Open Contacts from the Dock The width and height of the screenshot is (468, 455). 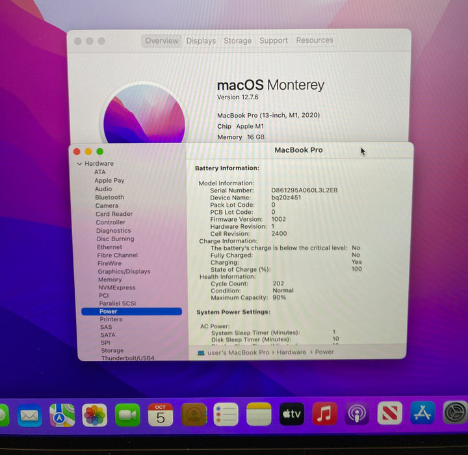194,414
